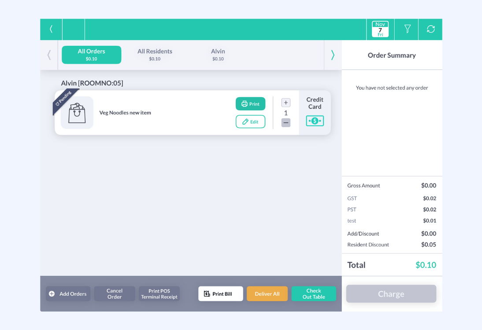Viewport: 482px width, 330px height.
Task: Edit the Veg Noodles new item
Action: [250, 121]
